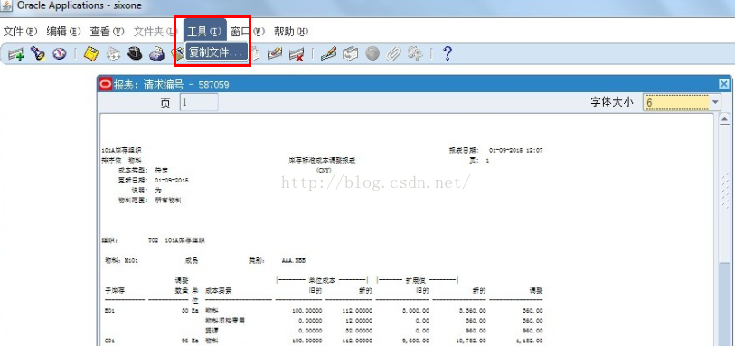Click the Next Step icon beside Save
This screenshot has height=346, width=735.
coord(113,54)
